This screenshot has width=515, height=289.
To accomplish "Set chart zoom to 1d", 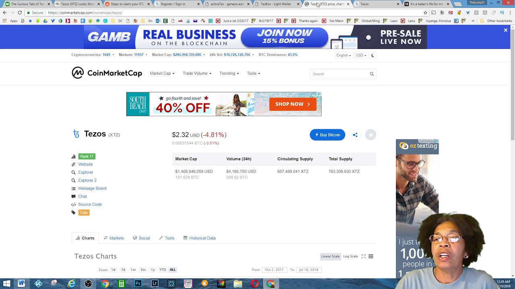I will click(x=113, y=270).
